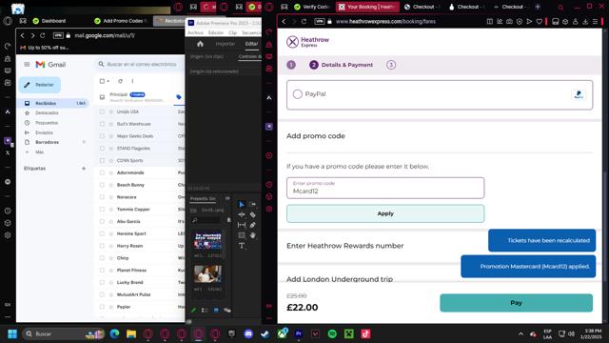Select the Razor tool in Premiere
The height and width of the screenshot is (343, 609).
pos(252,214)
